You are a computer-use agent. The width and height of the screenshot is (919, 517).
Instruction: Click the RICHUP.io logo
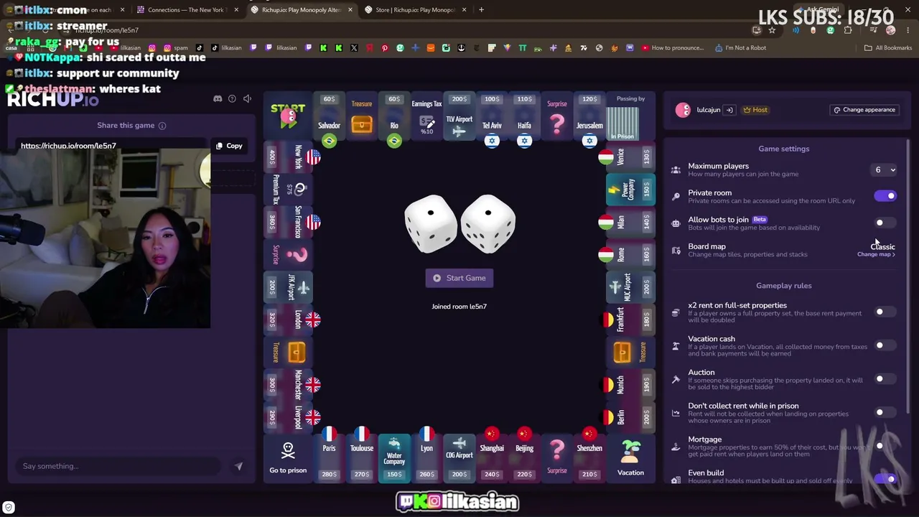point(52,100)
